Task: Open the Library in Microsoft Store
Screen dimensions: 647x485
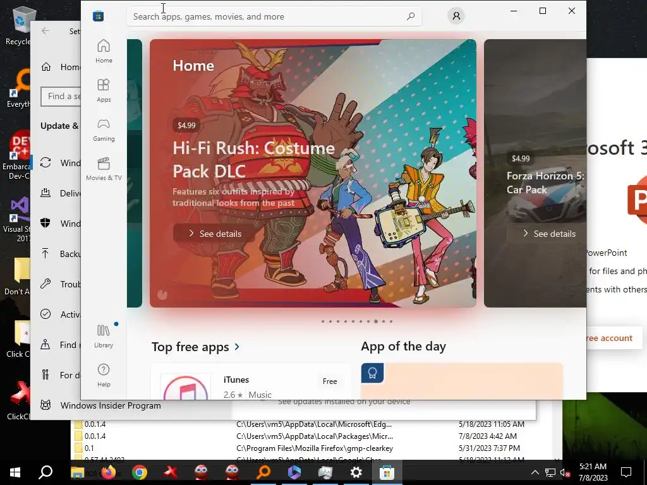Action: (x=104, y=336)
